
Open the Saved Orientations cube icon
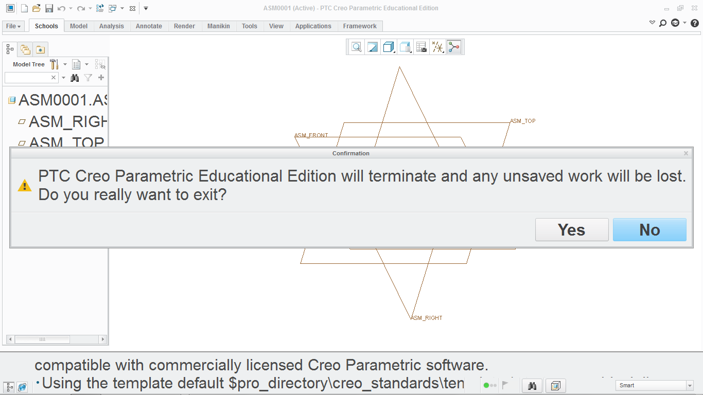click(x=389, y=47)
